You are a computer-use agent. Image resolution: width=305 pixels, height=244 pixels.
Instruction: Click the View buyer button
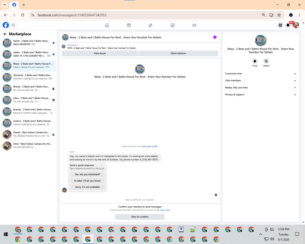click(x=100, y=53)
